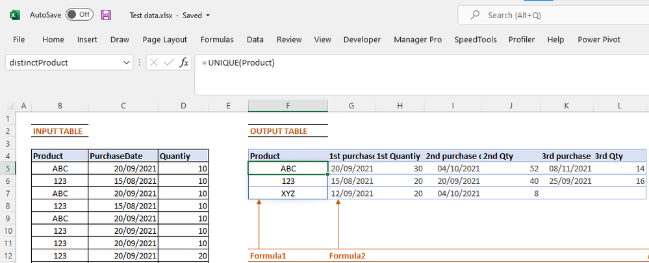The width and height of the screenshot is (649, 263).
Task: Open the File menu
Action: [19, 40]
